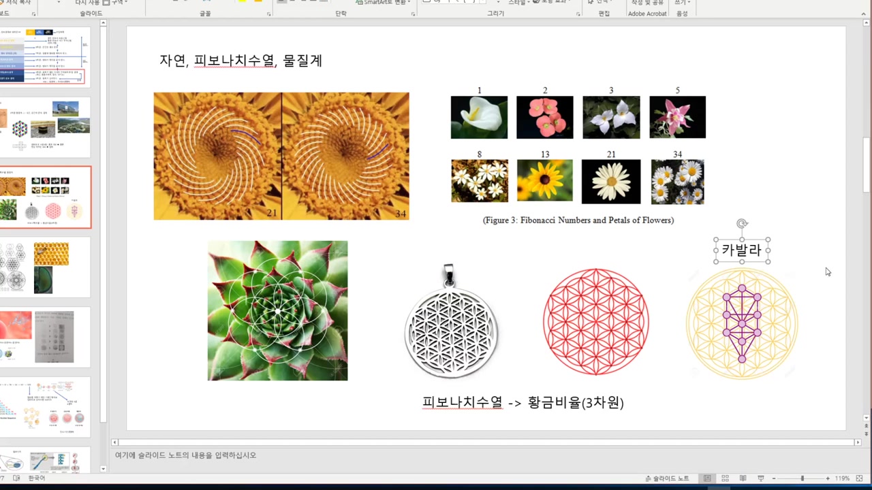Select thumbnail with honeycomb image
The image size is (872, 490).
(45, 267)
